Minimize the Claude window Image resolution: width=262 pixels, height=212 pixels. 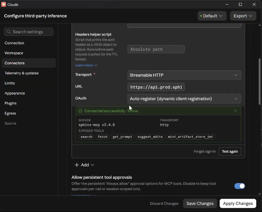click(227, 4)
